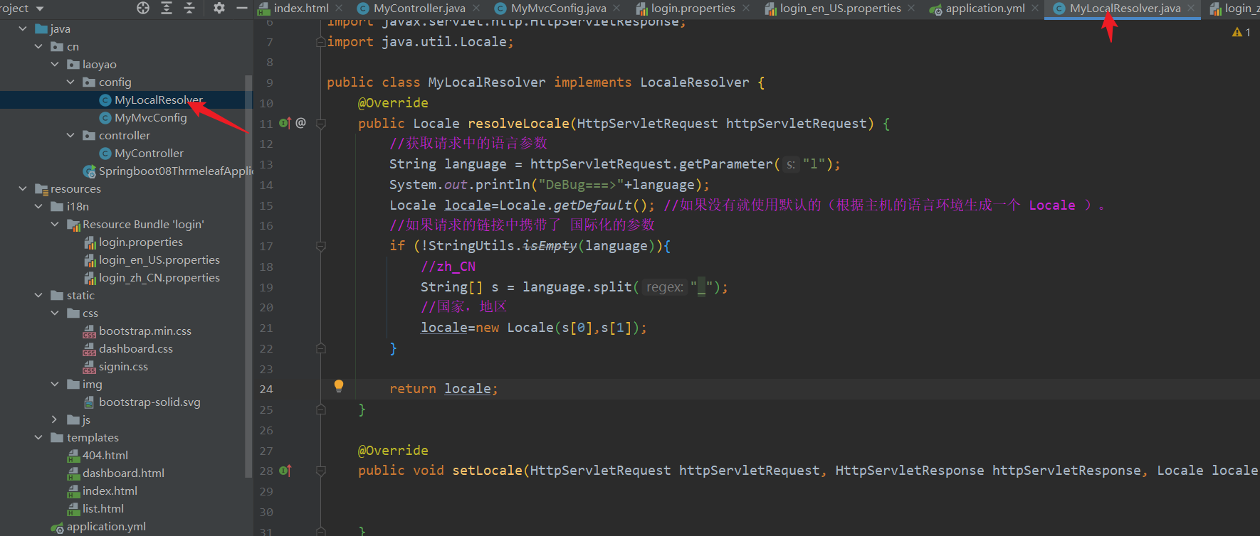Close the MyController.java tab
The width and height of the screenshot is (1260, 536).
tap(476, 8)
